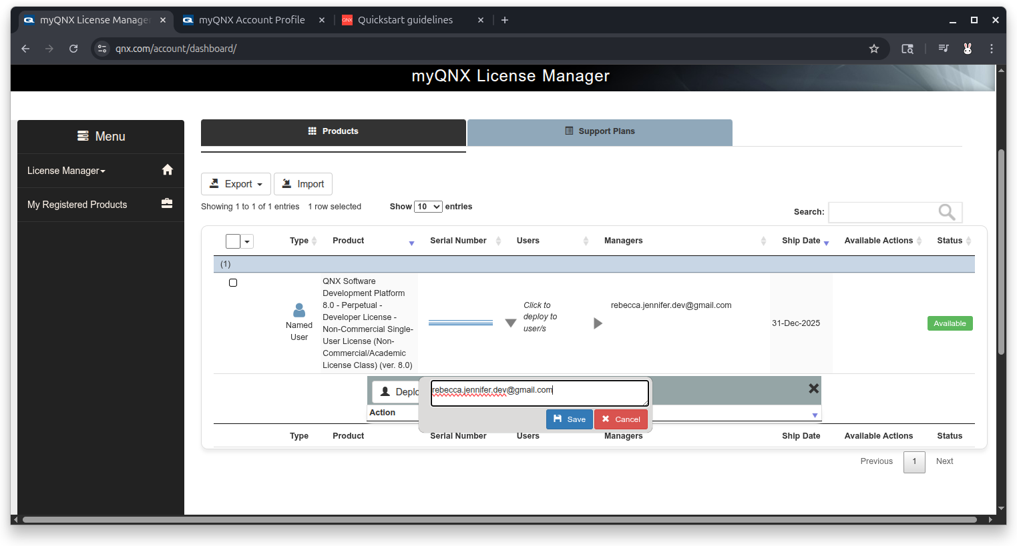Open the Export dropdown button
This screenshot has height=546, width=1017.
236,184
